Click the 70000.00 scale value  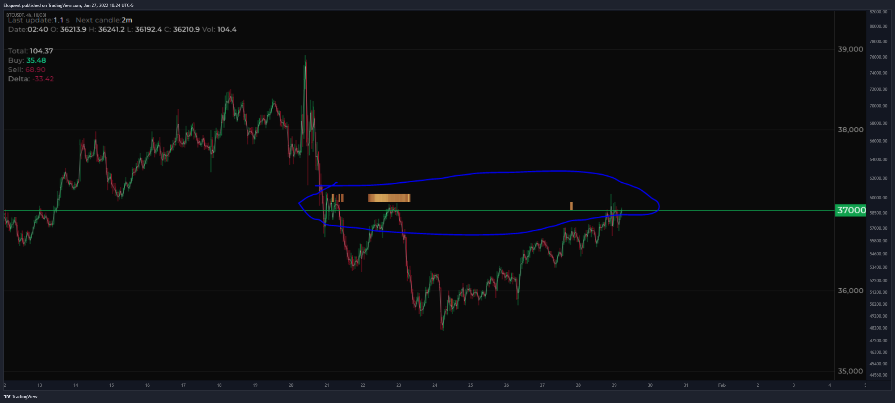pyautogui.click(x=878, y=106)
